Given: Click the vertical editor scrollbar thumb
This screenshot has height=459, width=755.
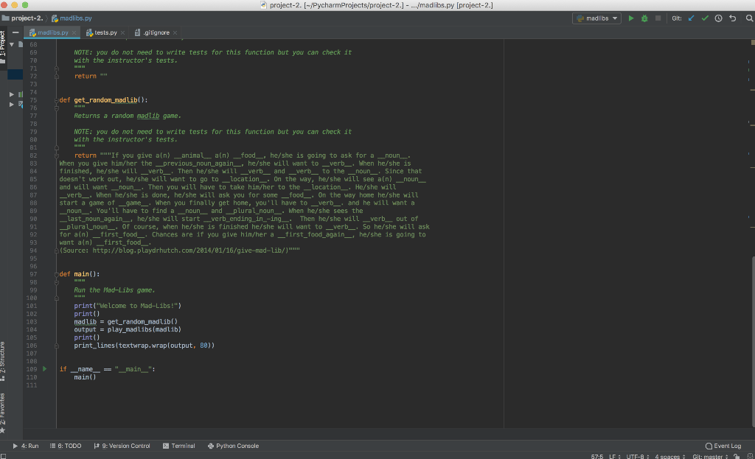Looking at the screenshot, I should coord(753,342).
